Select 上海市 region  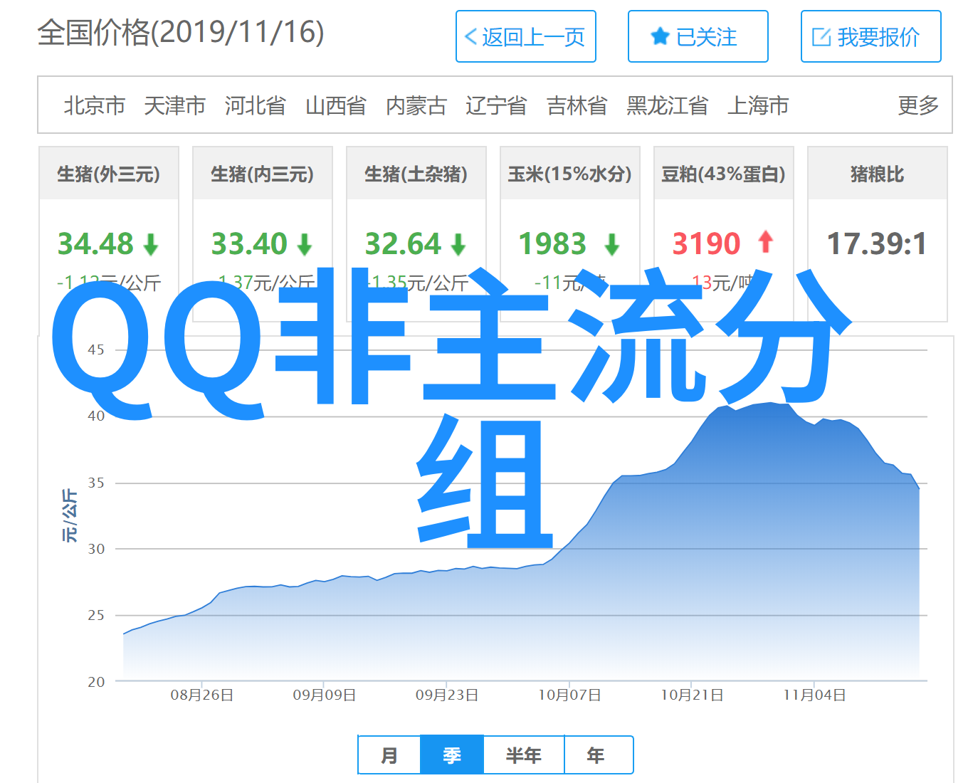[758, 105]
